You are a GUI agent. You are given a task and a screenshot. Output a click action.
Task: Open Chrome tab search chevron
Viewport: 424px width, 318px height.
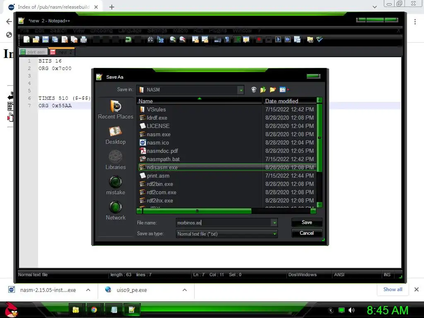(x=374, y=7)
